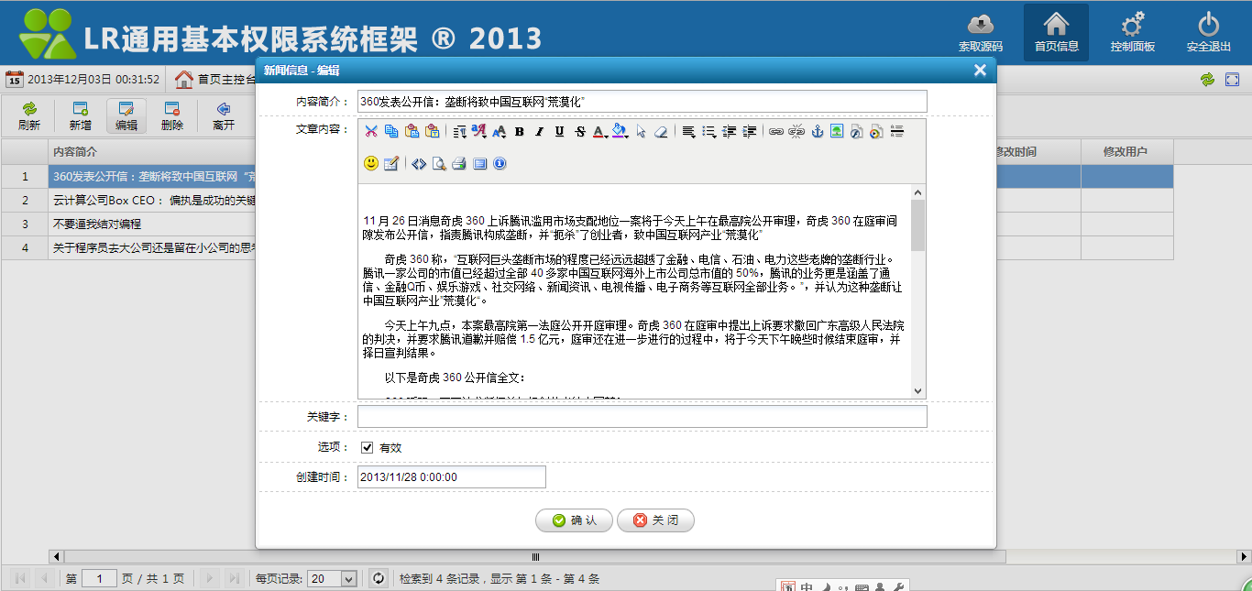Click the Strikethrough formatting button
Image resolution: width=1252 pixels, height=591 pixels.
(580, 132)
